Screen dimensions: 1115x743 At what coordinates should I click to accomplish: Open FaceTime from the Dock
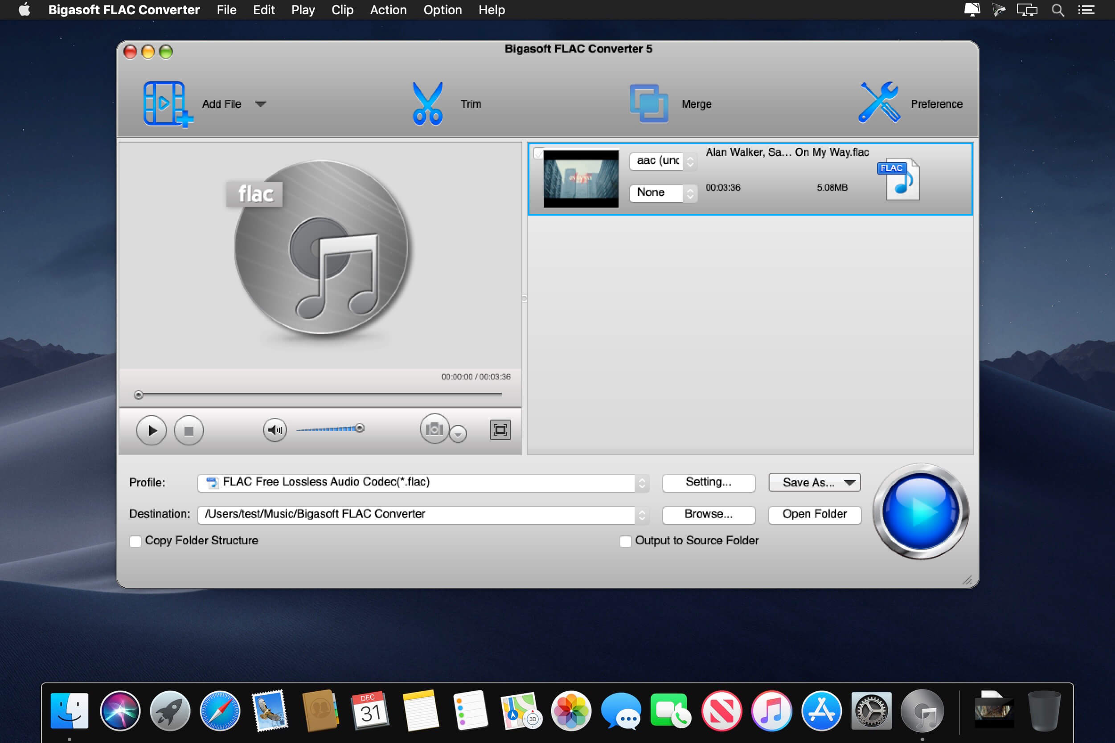click(671, 710)
